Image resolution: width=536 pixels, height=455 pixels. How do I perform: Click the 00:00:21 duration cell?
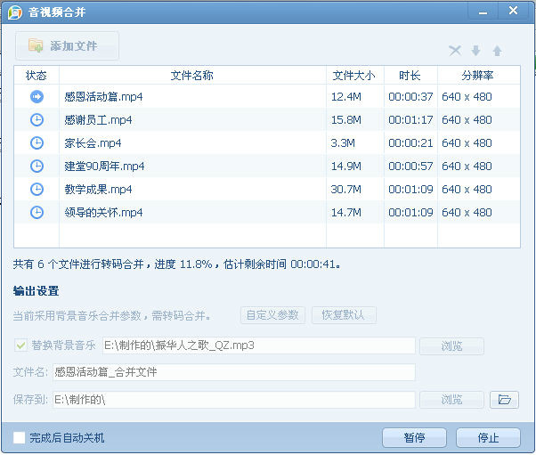click(410, 142)
